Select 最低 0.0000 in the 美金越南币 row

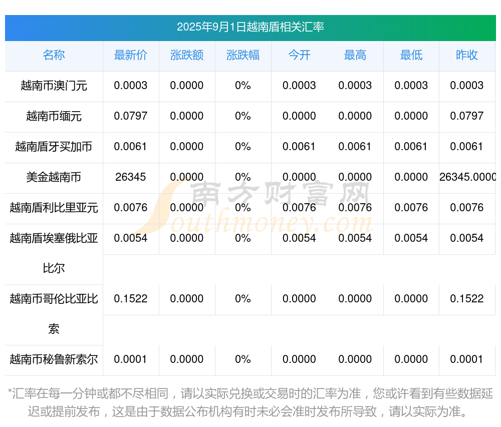pyautogui.click(x=411, y=177)
